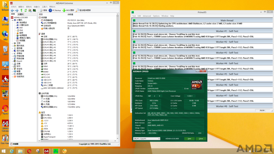Open 查看(V) menu in AIDA64
The image size is (274, 154).
[x=21, y=7]
